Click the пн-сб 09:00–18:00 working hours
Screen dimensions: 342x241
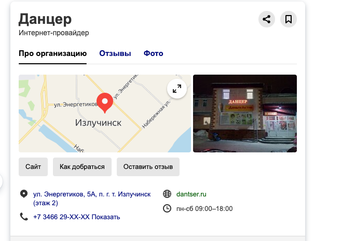click(x=204, y=209)
